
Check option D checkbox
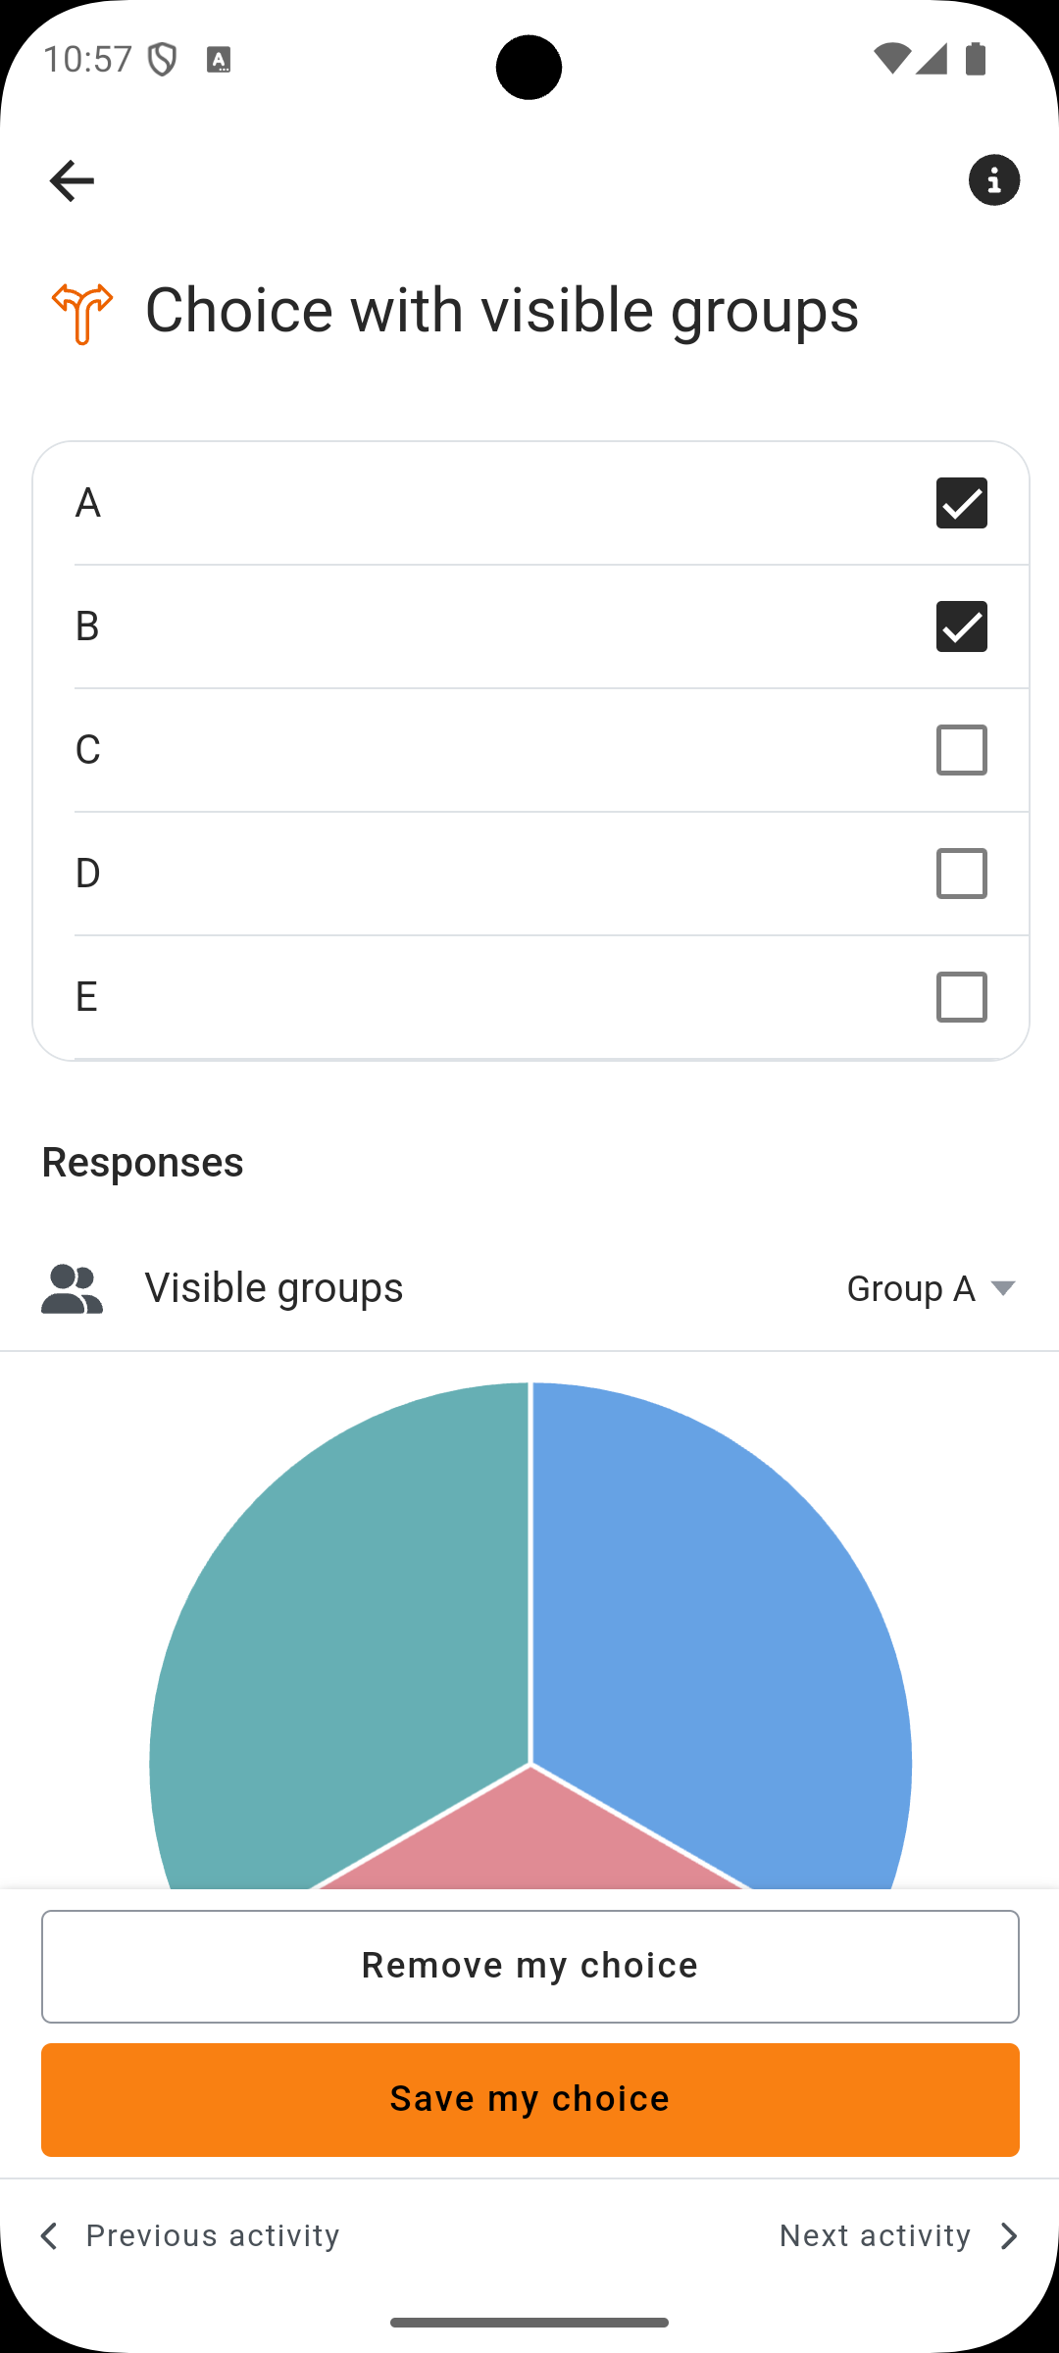[961, 874]
